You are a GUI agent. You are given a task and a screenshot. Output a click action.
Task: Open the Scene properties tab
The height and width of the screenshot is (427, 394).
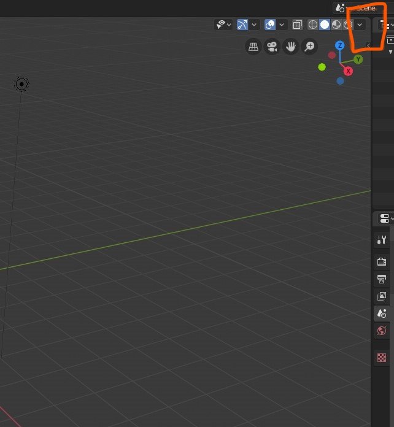pos(382,314)
